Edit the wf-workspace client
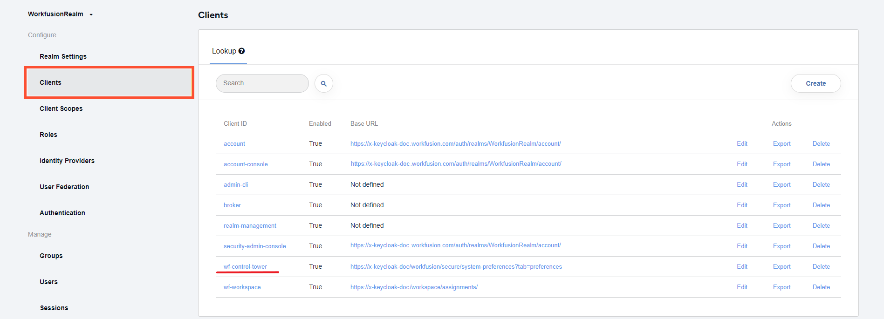The image size is (884, 319). pos(742,287)
